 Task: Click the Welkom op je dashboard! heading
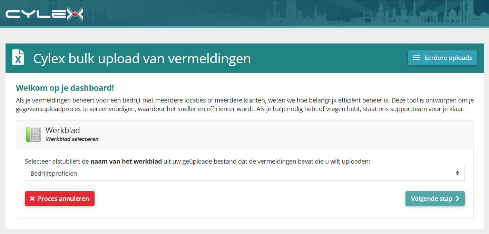[65, 88]
